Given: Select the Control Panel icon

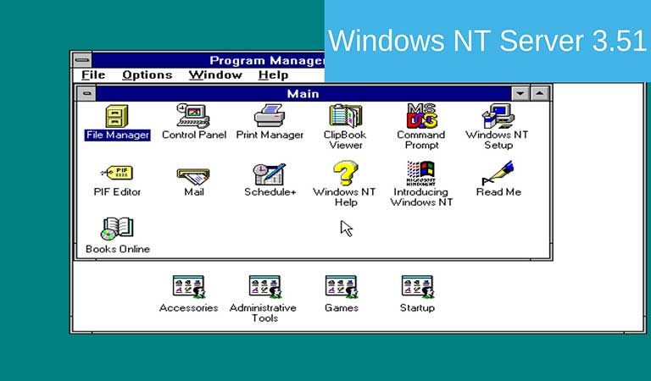Looking at the screenshot, I should pyautogui.click(x=193, y=116).
